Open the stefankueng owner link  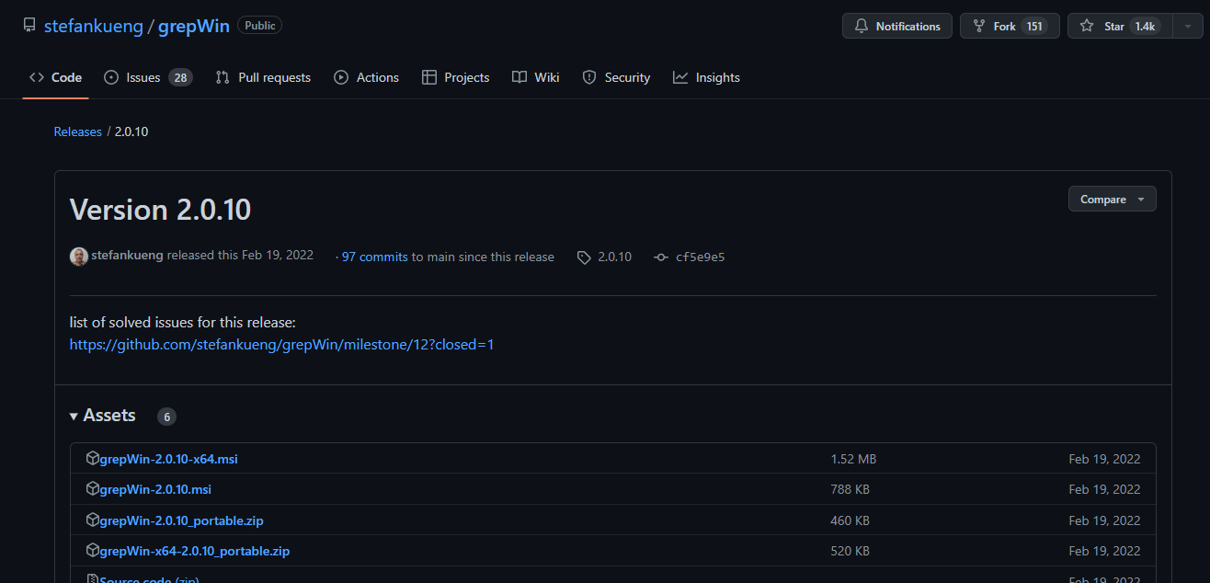94,26
